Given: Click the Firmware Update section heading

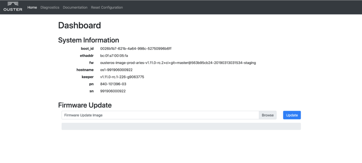Looking at the screenshot, I should click(85, 105).
